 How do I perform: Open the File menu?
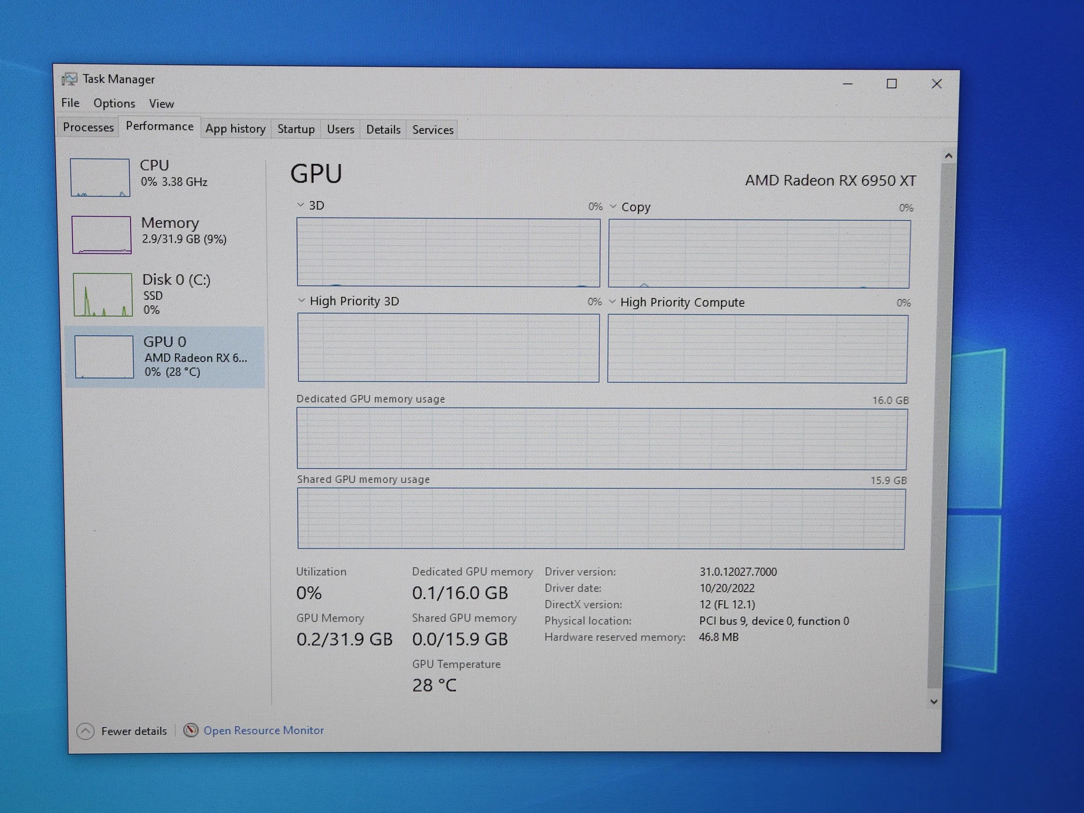[70, 103]
